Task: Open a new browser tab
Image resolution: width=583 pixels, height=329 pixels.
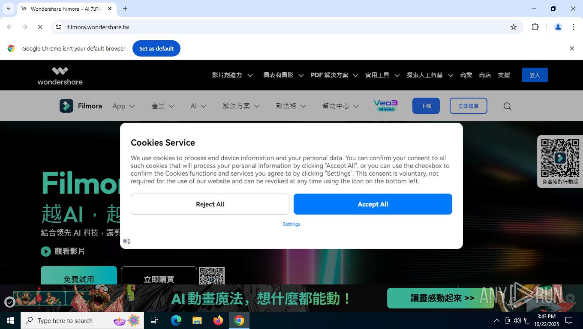Action: pyautogui.click(x=125, y=9)
